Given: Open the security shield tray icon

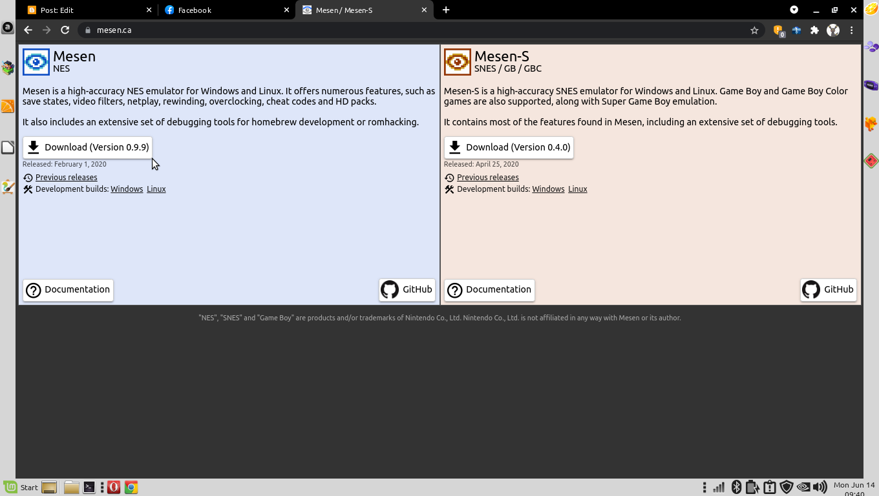Looking at the screenshot, I should pyautogui.click(x=786, y=487).
